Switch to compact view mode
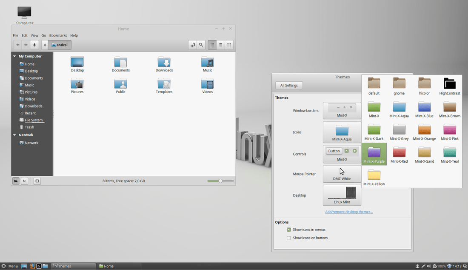Screen dimensions: 468x270 229,45
